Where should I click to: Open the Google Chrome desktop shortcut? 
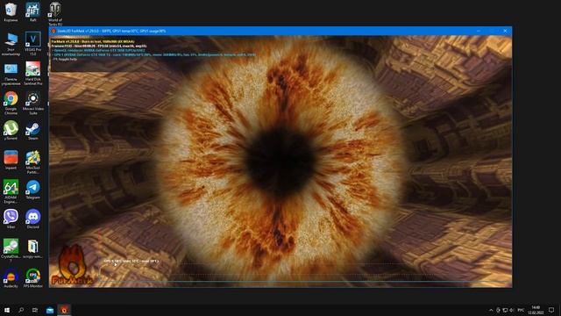pyautogui.click(x=11, y=102)
